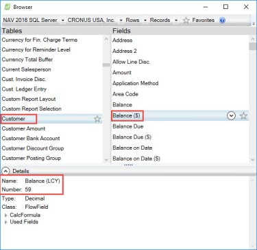Open CRONUS USA, Inc. dropdown arrow

[121, 21]
